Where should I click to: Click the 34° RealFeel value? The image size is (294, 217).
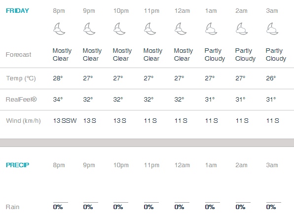(x=58, y=99)
